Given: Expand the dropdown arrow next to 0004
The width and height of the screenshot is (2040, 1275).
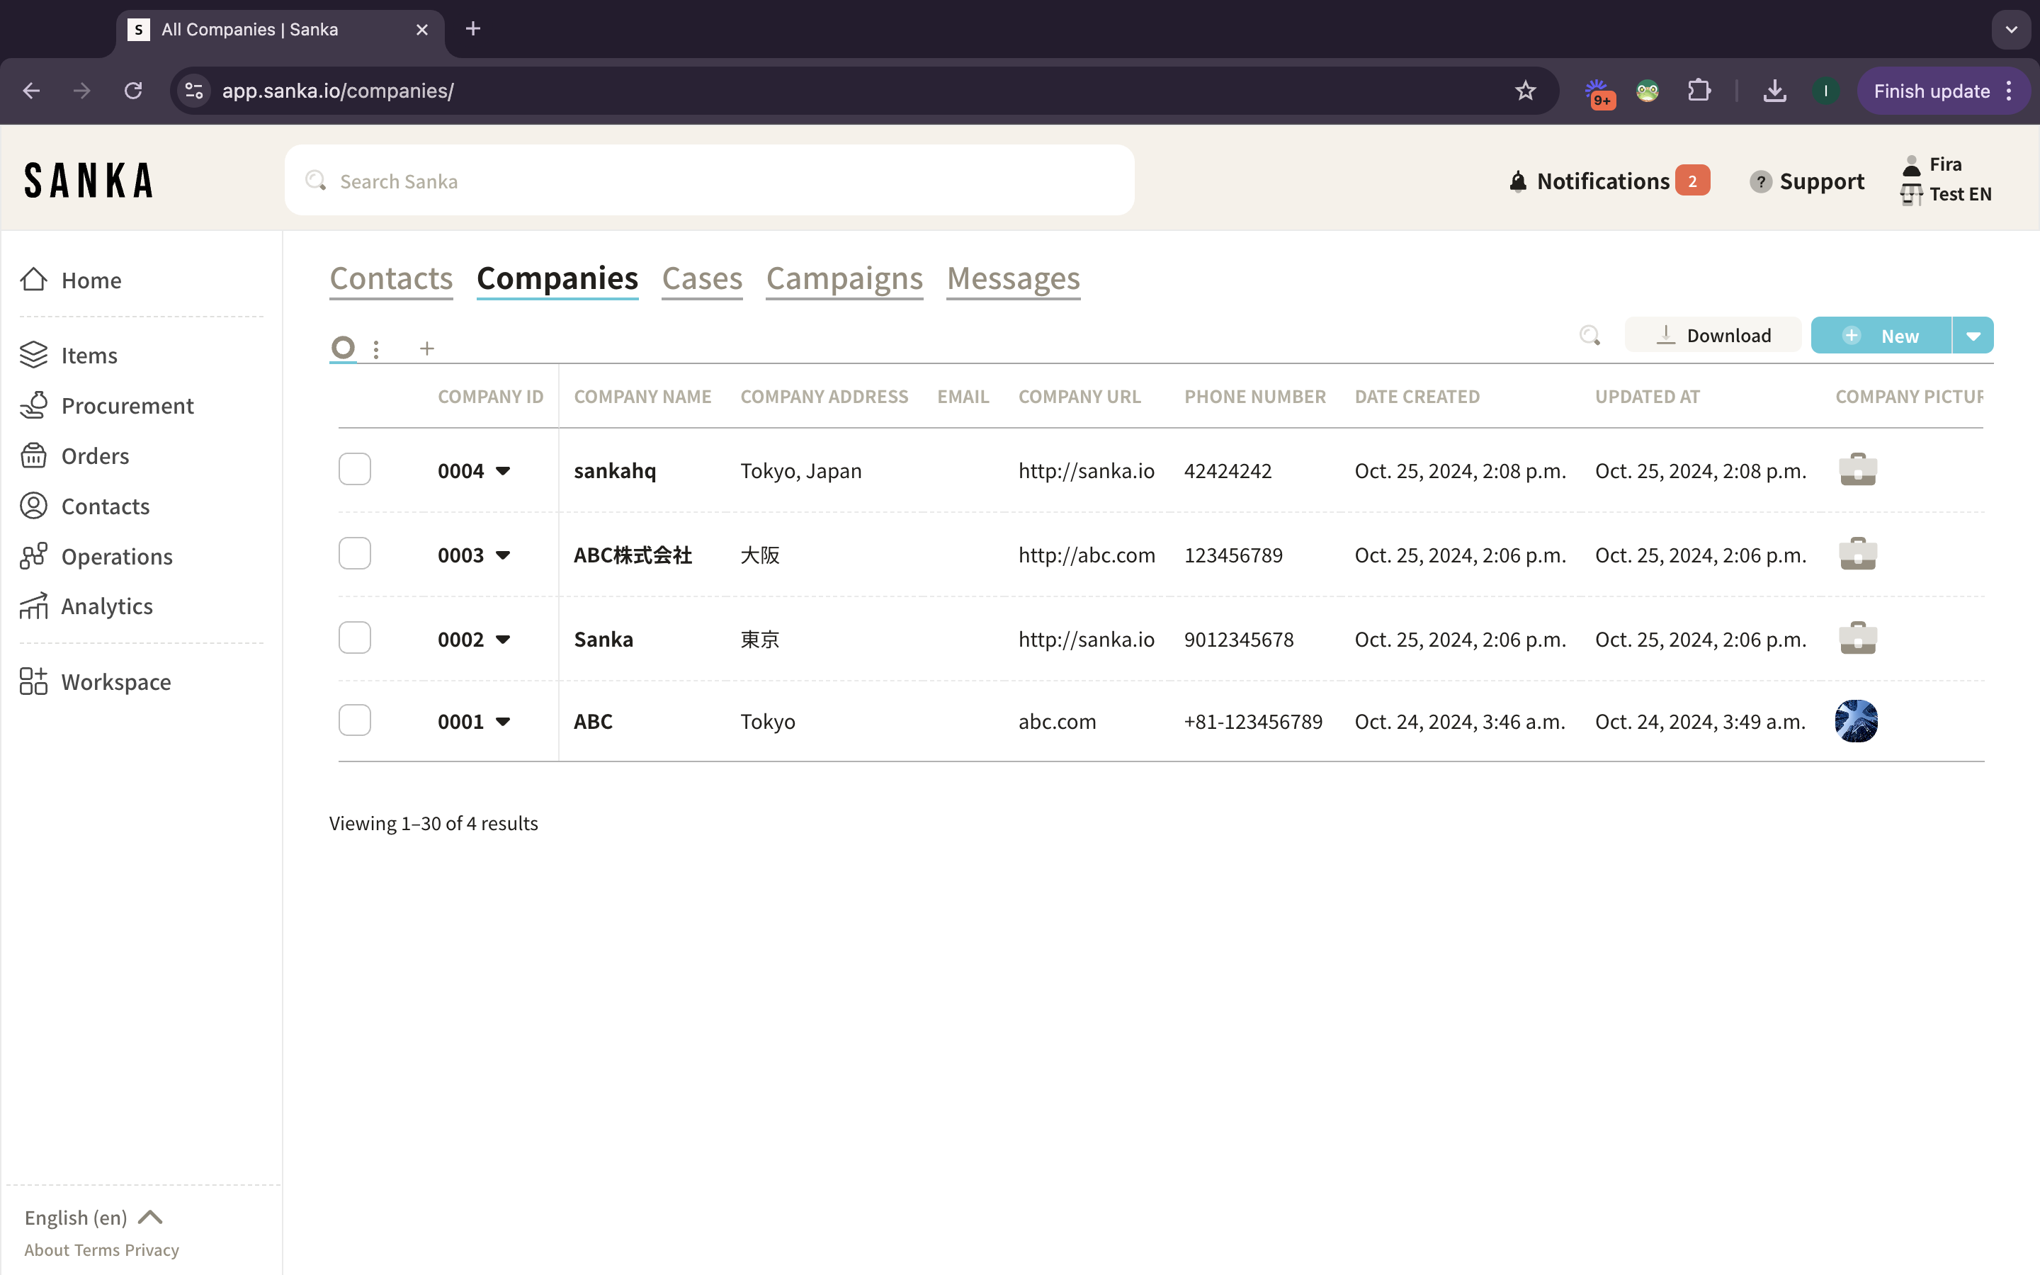Looking at the screenshot, I should coord(503,470).
